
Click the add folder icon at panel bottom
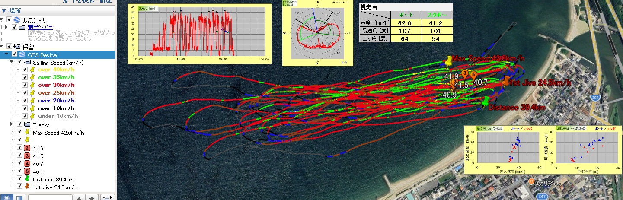coord(106,198)
